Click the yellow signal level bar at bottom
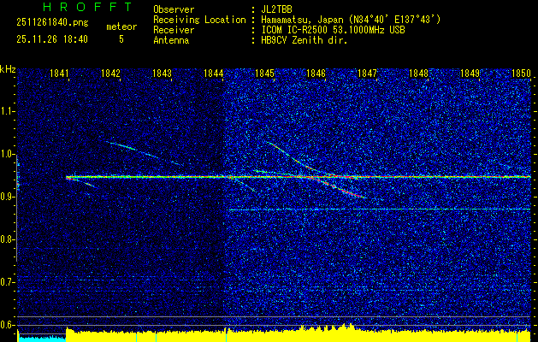The width and height of the screenshot is (538, 342). [299, 334]
